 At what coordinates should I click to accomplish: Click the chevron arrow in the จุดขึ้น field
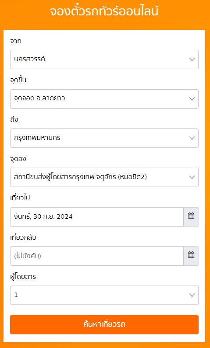(192, 99)
